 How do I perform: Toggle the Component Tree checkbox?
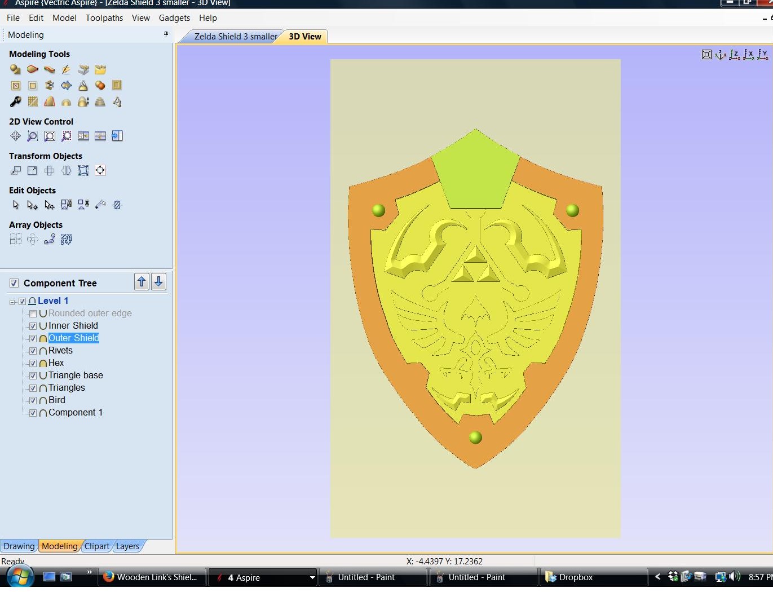pyautogui.click(x=14, y=283)
